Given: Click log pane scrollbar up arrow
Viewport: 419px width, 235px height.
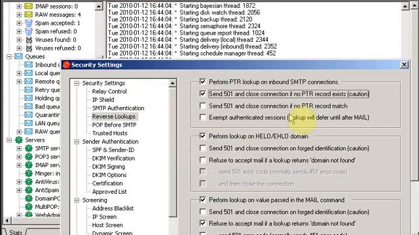Looking at the screenshot, I should pyautogui.click(x=405, y=6).
